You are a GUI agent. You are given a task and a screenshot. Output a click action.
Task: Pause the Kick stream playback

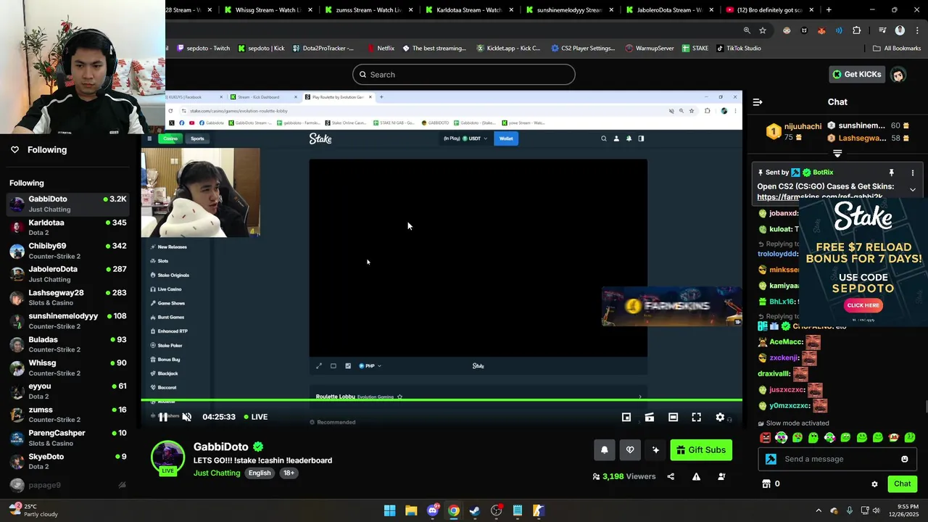163,417
